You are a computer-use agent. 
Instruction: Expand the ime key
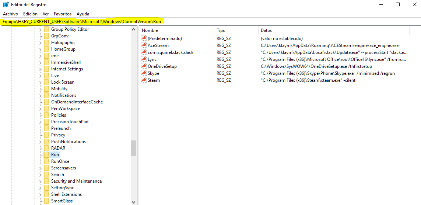(40, 56)
